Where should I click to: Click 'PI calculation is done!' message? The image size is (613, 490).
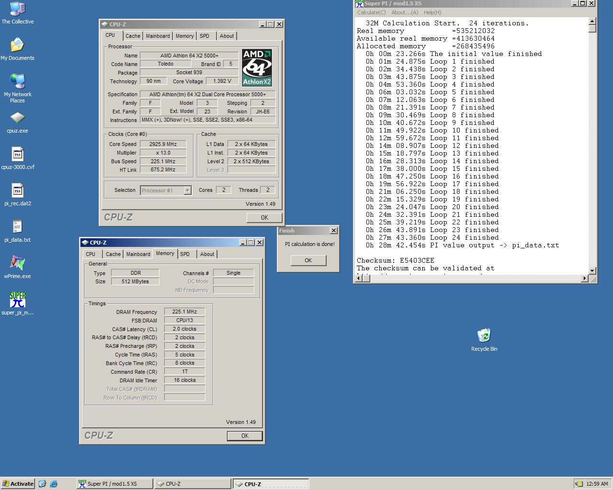(x=309, y=244)
